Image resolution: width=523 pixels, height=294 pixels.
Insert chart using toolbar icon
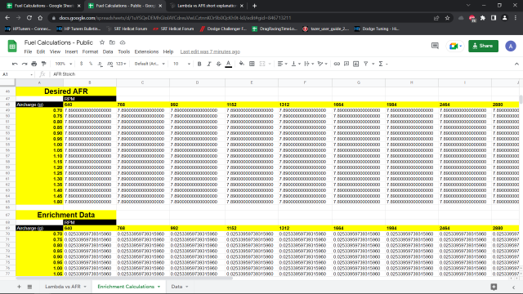point(356,64)
